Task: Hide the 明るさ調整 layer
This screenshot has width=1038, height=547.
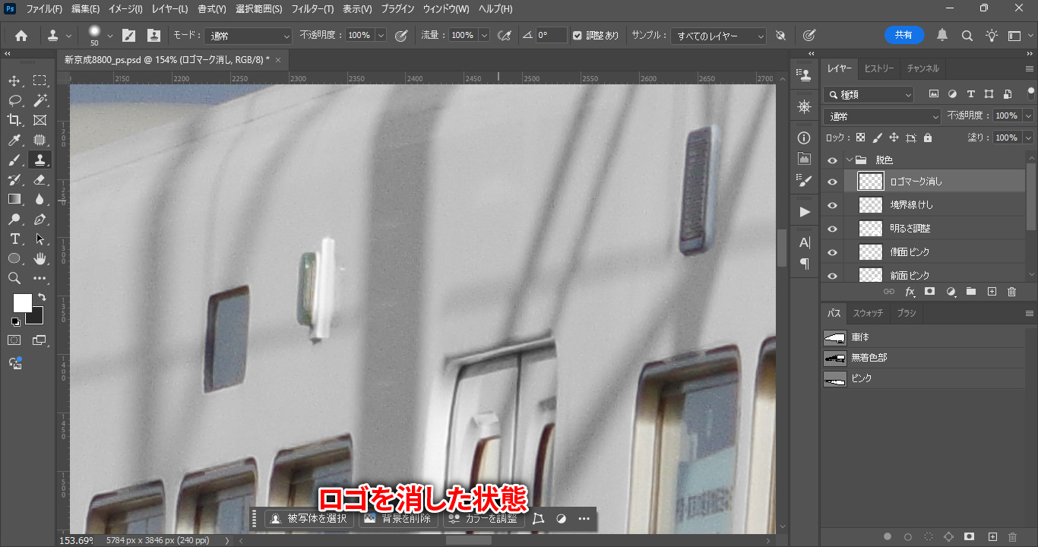Action: coord(832,229)
